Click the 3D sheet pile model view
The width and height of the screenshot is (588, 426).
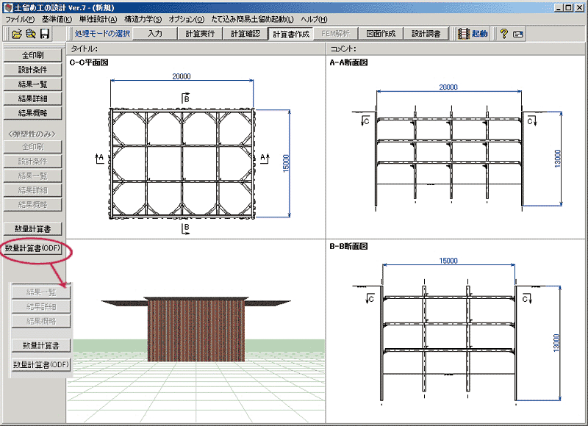click(196, 330)
